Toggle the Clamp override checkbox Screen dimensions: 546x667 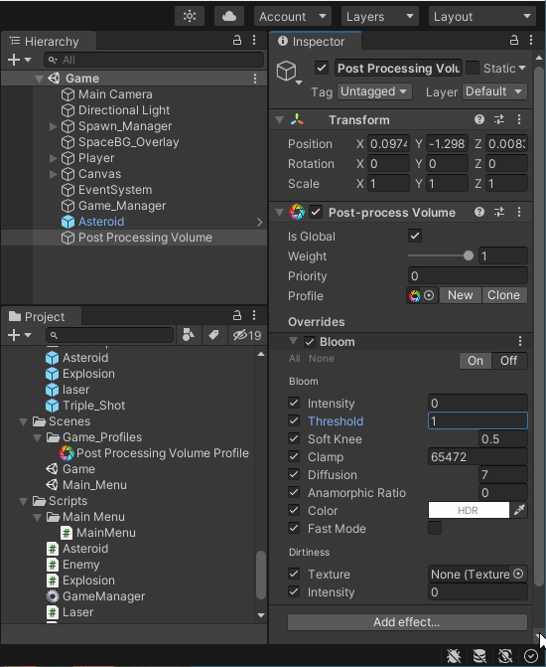pos(294,456)
